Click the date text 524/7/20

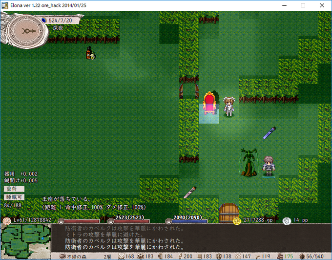[61, 21]
